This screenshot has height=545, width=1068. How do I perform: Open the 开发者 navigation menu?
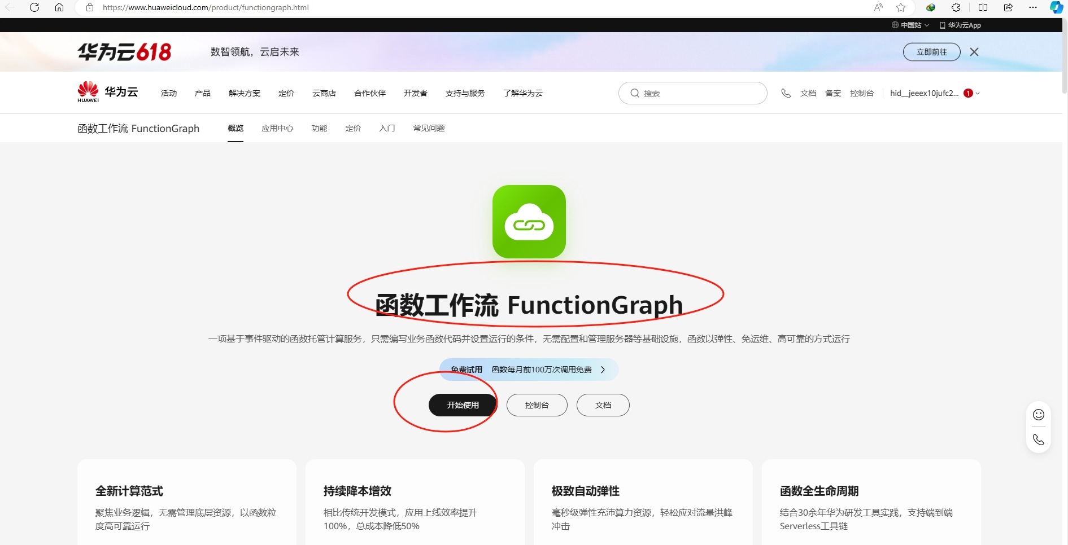(x=416, y=93)
